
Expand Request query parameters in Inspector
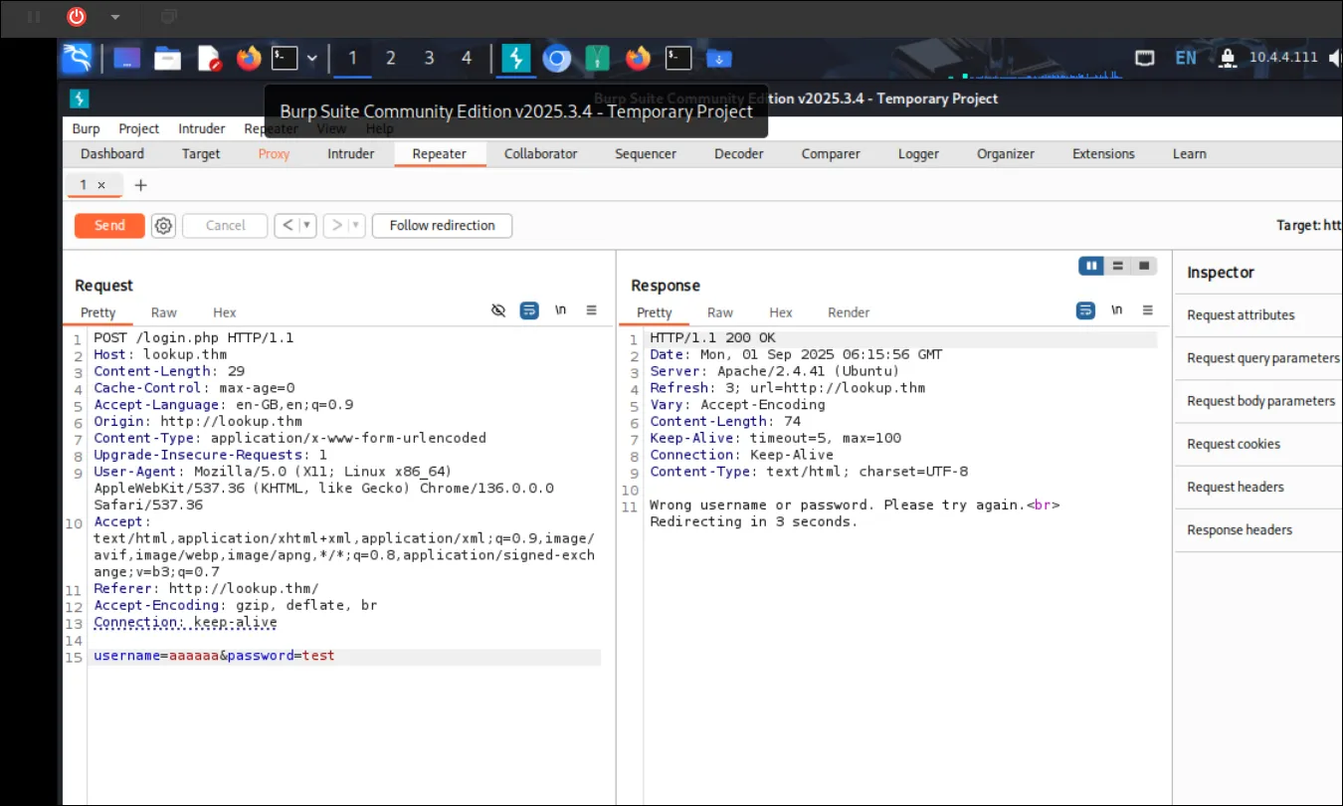tap(1258, 358)
